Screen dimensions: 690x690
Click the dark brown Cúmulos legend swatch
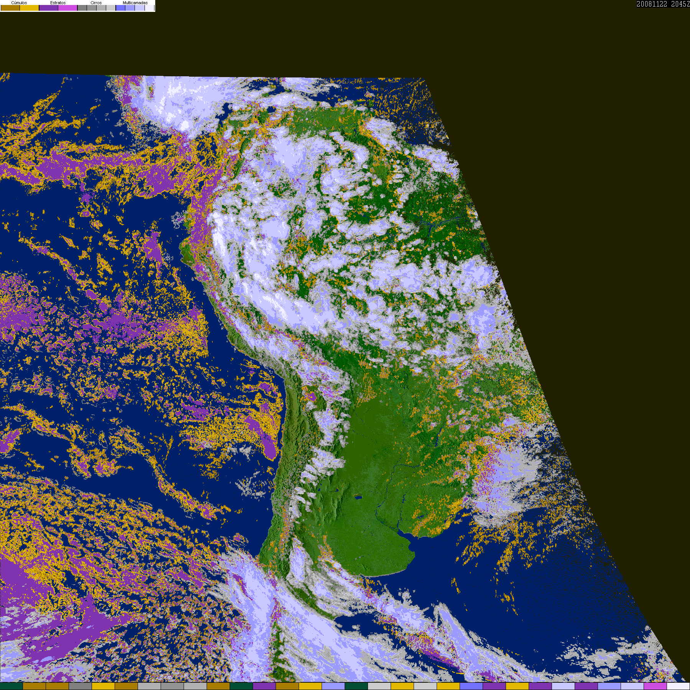point(10,8)
